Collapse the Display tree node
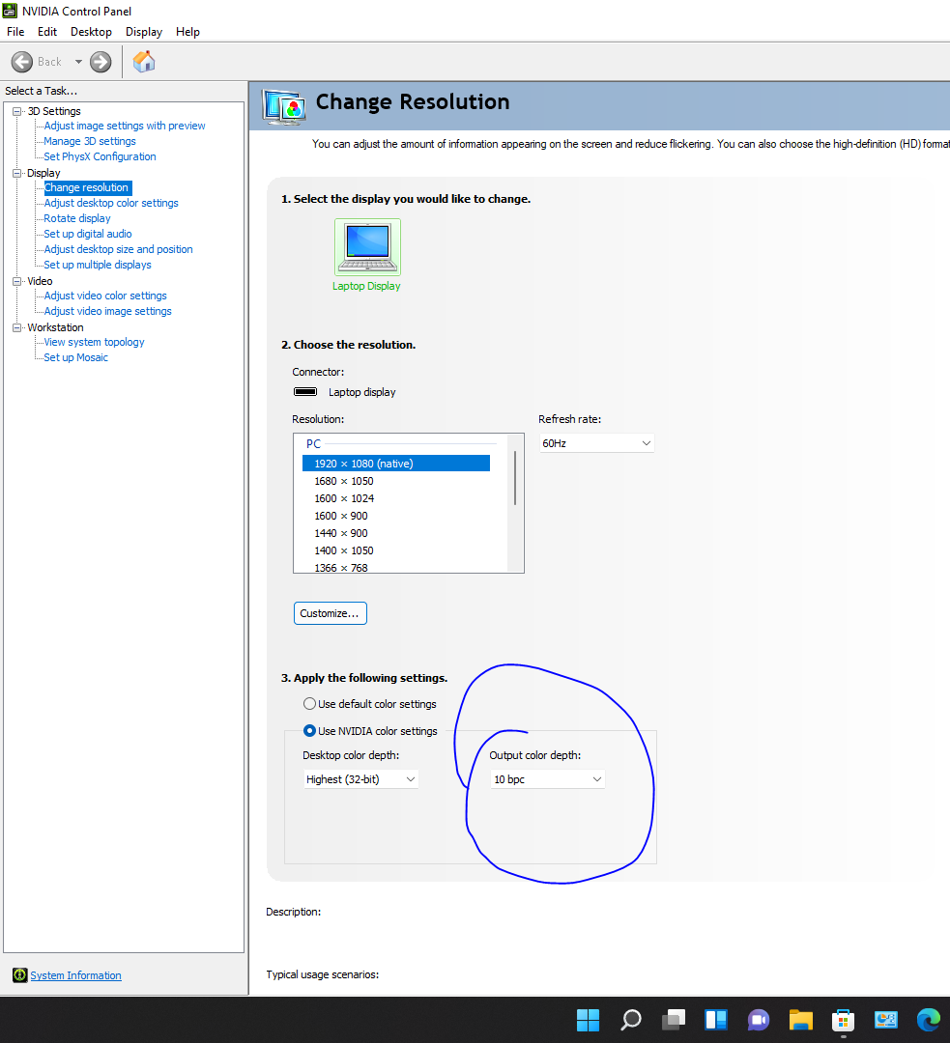950x1043 pixels. 17,173
